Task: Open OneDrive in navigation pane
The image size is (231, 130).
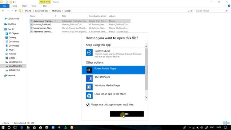Action: coord(12,24)
